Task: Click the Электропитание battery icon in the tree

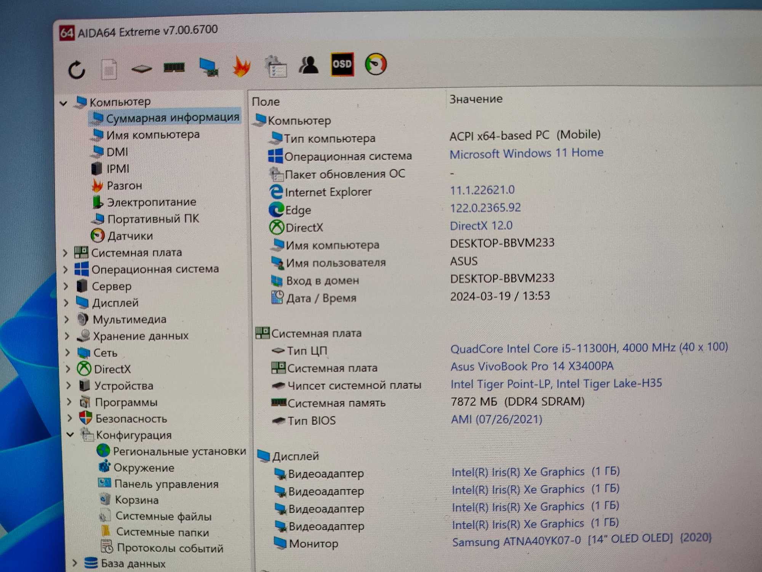Action: pos(98,202)
